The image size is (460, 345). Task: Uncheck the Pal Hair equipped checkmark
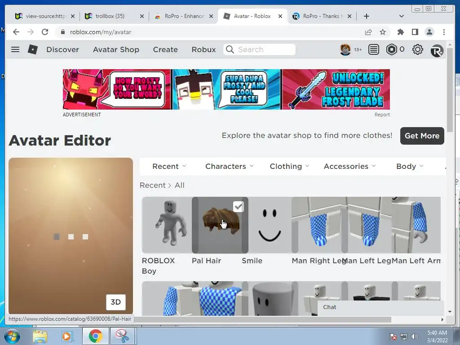tap(238, 207)
